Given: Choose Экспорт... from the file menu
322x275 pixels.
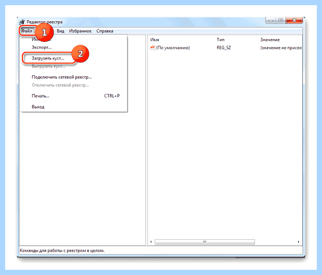Looking at the screenshot, I should [42, 47].
